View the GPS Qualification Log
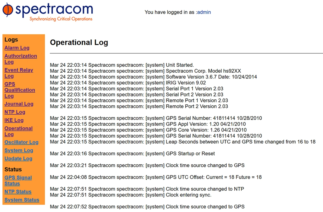Screen dimensions: 323x212 click(20, 90)
